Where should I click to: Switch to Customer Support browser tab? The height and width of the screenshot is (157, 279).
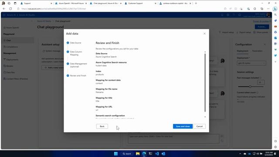click(x=140, y=3)
